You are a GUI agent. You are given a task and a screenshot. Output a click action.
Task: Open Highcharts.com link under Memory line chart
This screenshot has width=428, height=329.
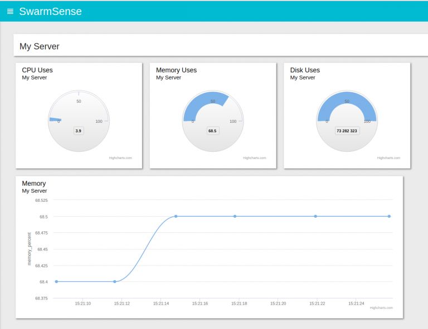381,307
